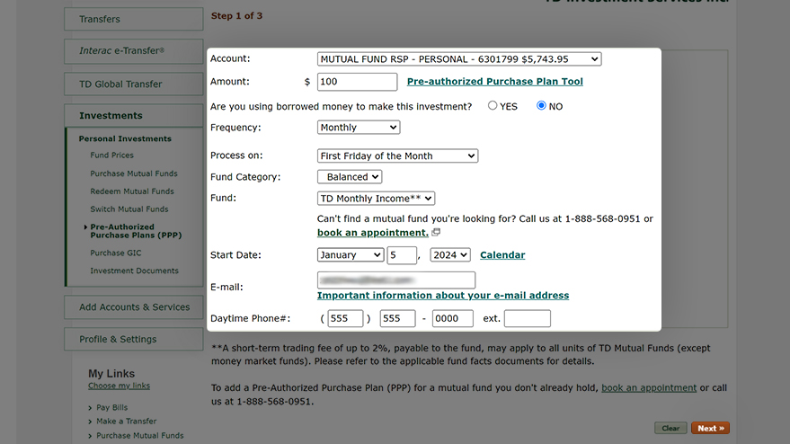Viewport: 790px width, 444px height.
Task: Open the Account dropdown
Action: 459,59
